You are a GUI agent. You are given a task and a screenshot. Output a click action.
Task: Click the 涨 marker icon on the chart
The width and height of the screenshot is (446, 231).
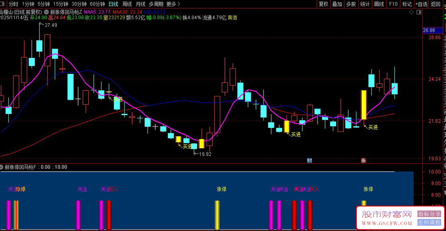click(363, 160)
